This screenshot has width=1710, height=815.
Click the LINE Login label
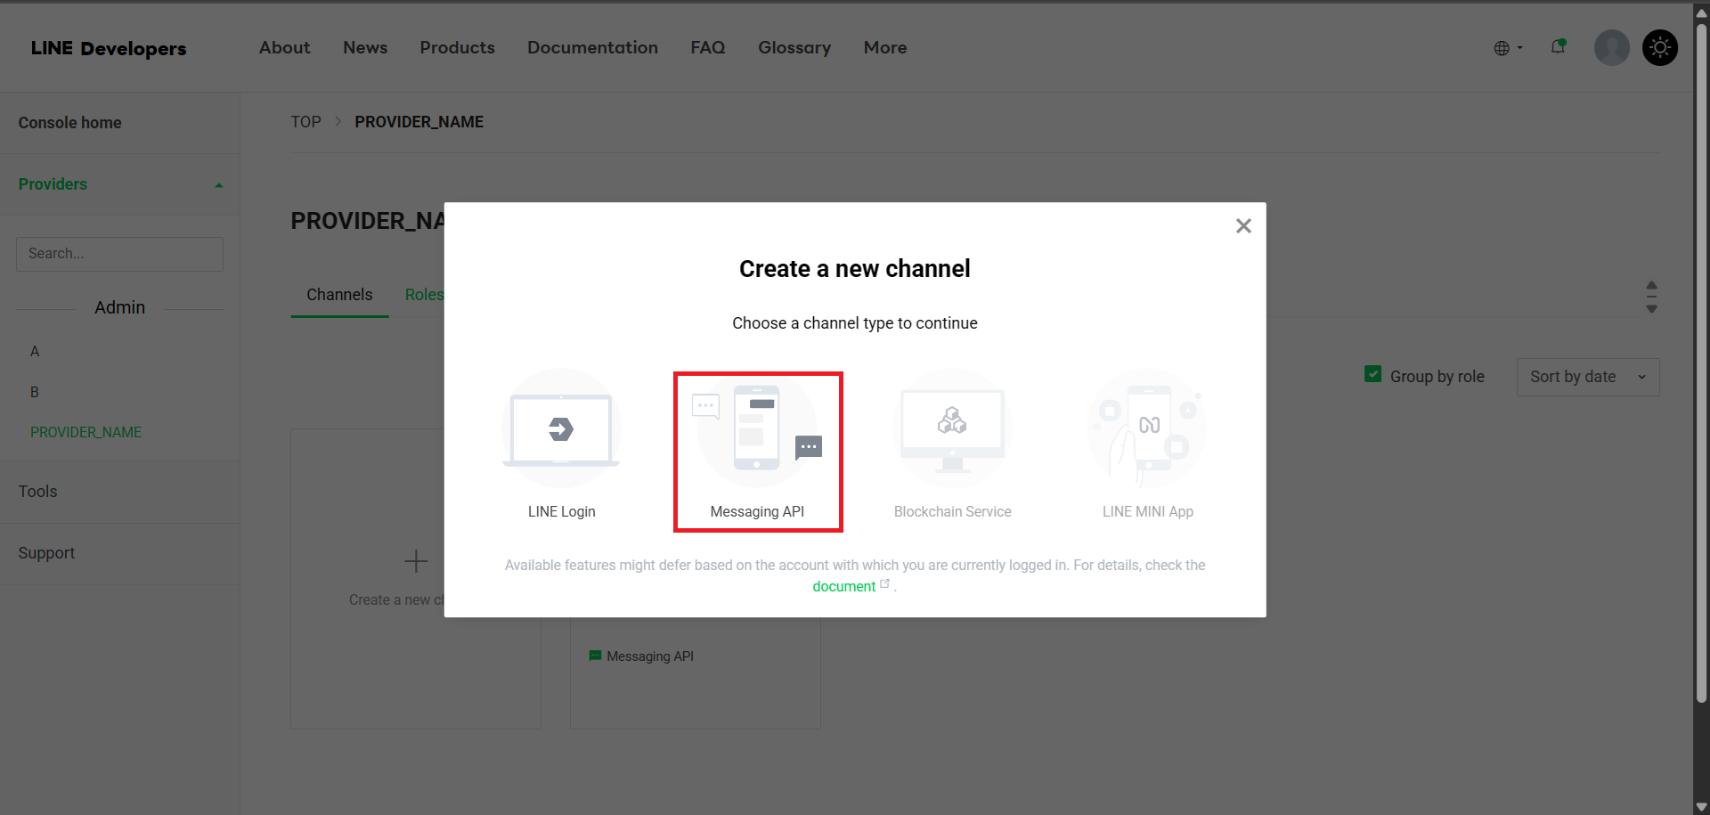(x=561, y=512)
